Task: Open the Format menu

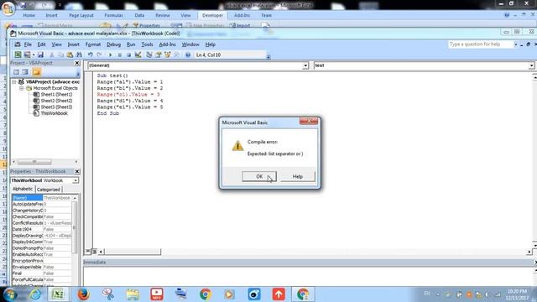Action: [93, 44]
